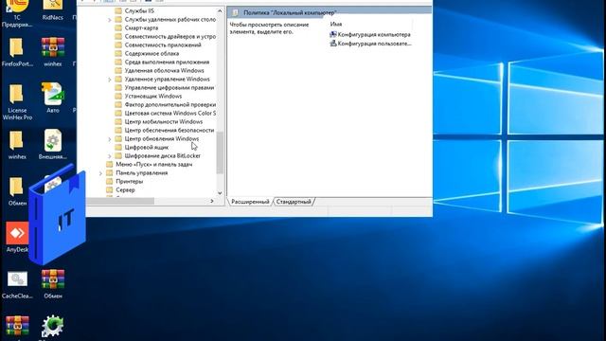Image resolution: width=606 pixels, height=341 pixels.
Task: Click the tree's vertical scrollbar up arrow
Action: (x=220, y=10)
